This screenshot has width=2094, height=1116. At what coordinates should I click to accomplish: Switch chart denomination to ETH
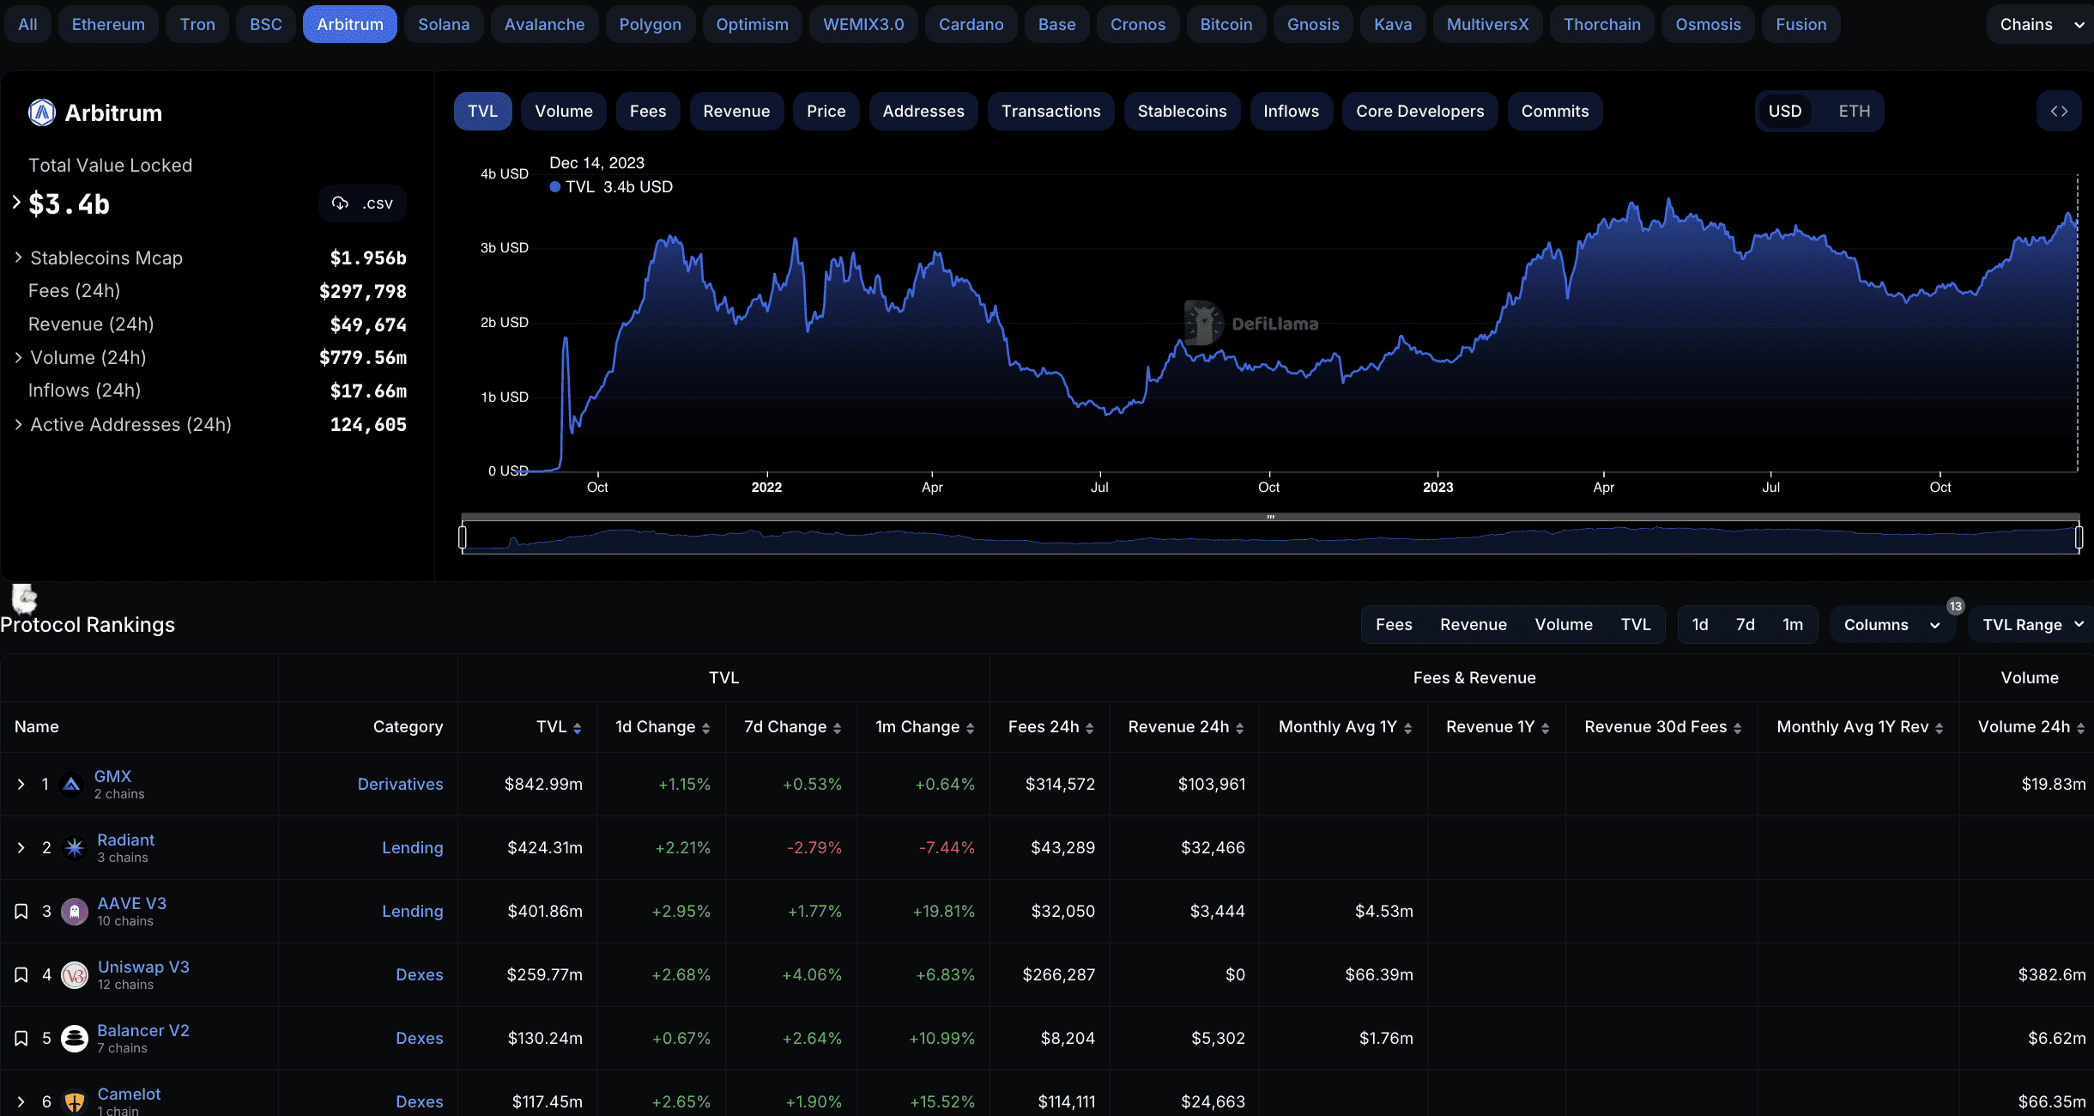coord(1854,112)
